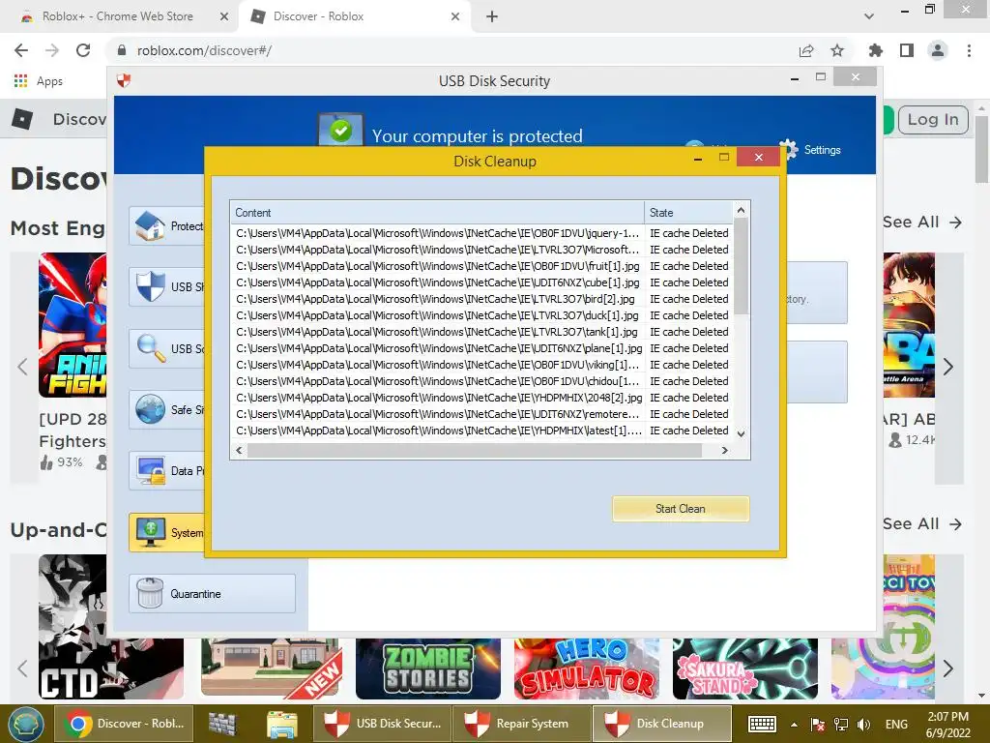This screenshot has width=990, height=743.
Task: Open Settings gear in USB Disk Security
Action: coord(789,150)
